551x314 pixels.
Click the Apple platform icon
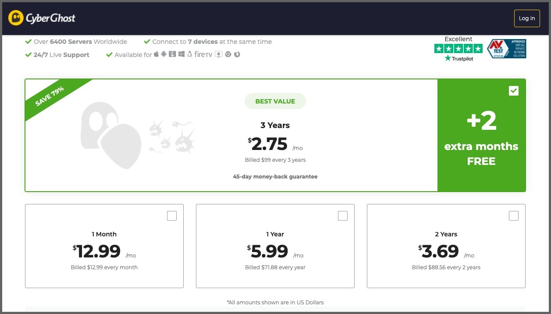pos(156,54)
